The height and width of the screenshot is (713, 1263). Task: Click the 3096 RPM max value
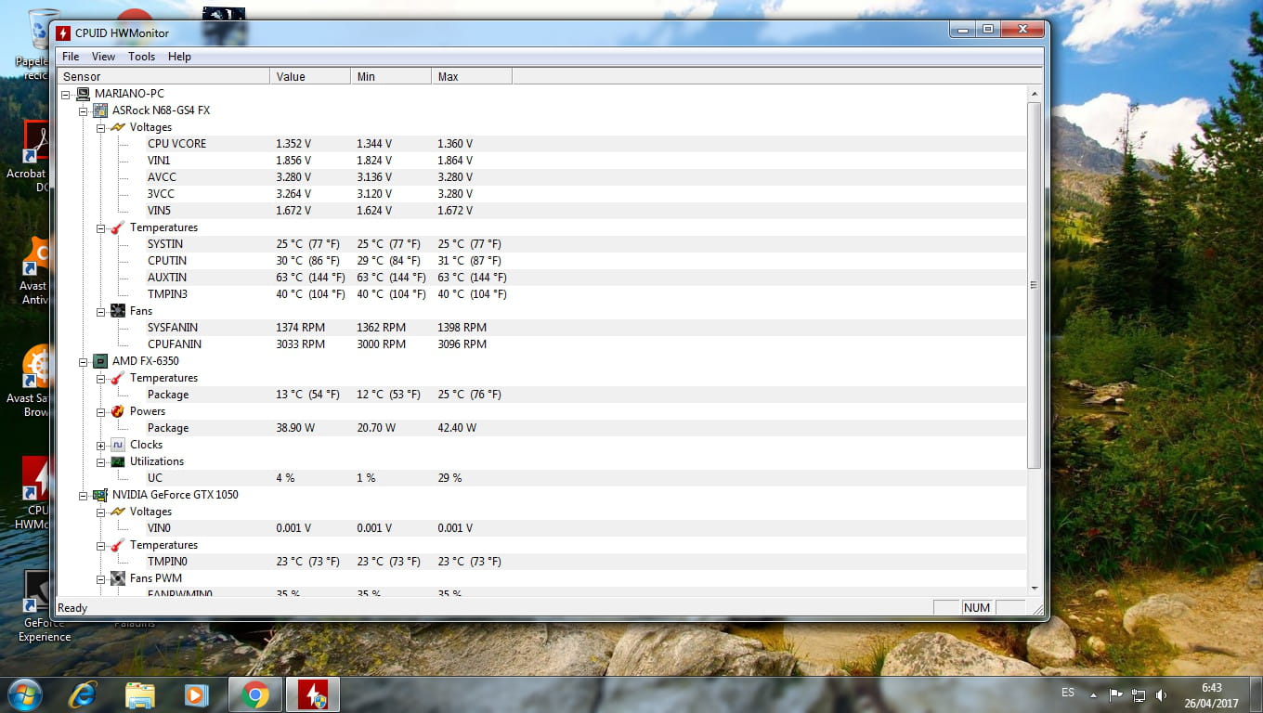pos(462,344)
